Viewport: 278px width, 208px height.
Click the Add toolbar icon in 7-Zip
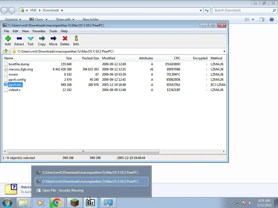point(8,38)
